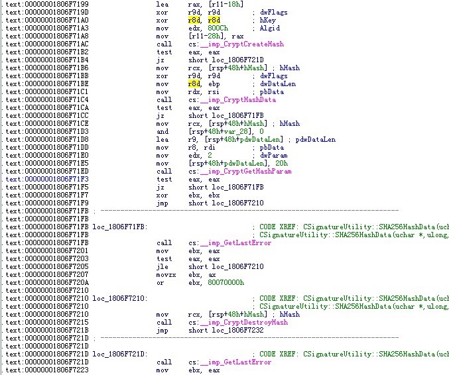Click dwFlags comment at address 1806F71BB
This screenshot has width=449, height=375.
pos(273,76)
